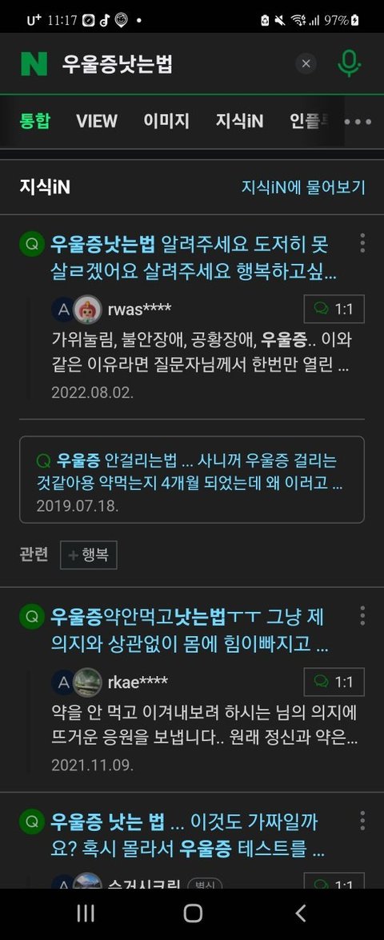Screen dimensions: 384x940
Task: Open the 우울증 안걸리는법 related question box
Action: [x=191, y=480]
